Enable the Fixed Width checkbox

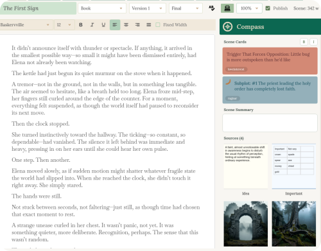pos(158,25)
